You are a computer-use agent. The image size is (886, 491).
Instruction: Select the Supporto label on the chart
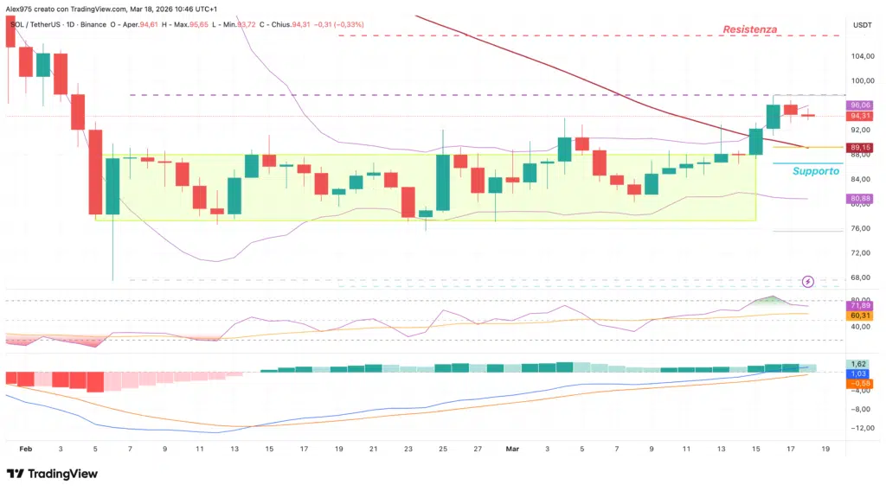(816, 171)
